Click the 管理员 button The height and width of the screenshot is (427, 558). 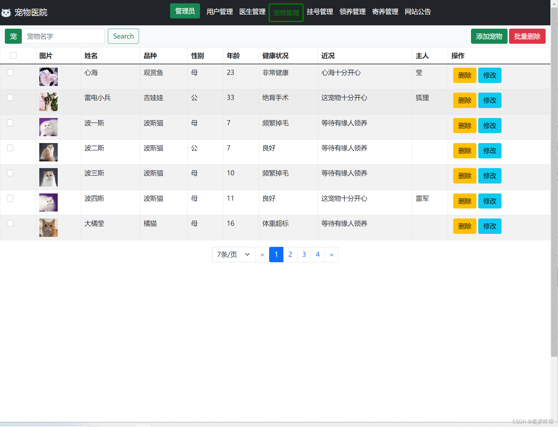tap(185, 11)
